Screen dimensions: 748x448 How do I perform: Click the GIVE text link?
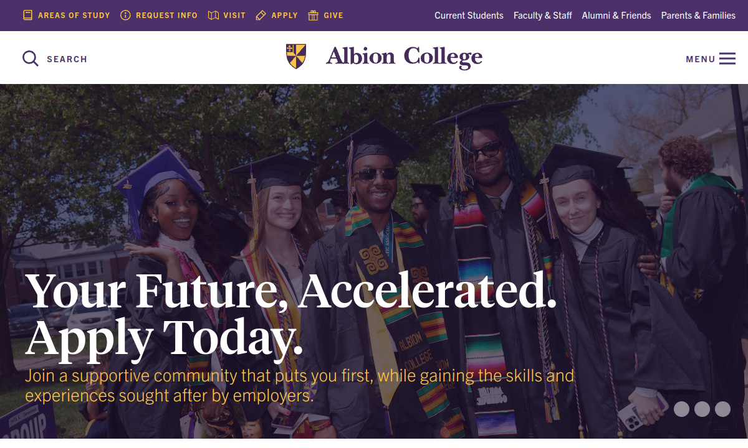[x=333, y=16]
